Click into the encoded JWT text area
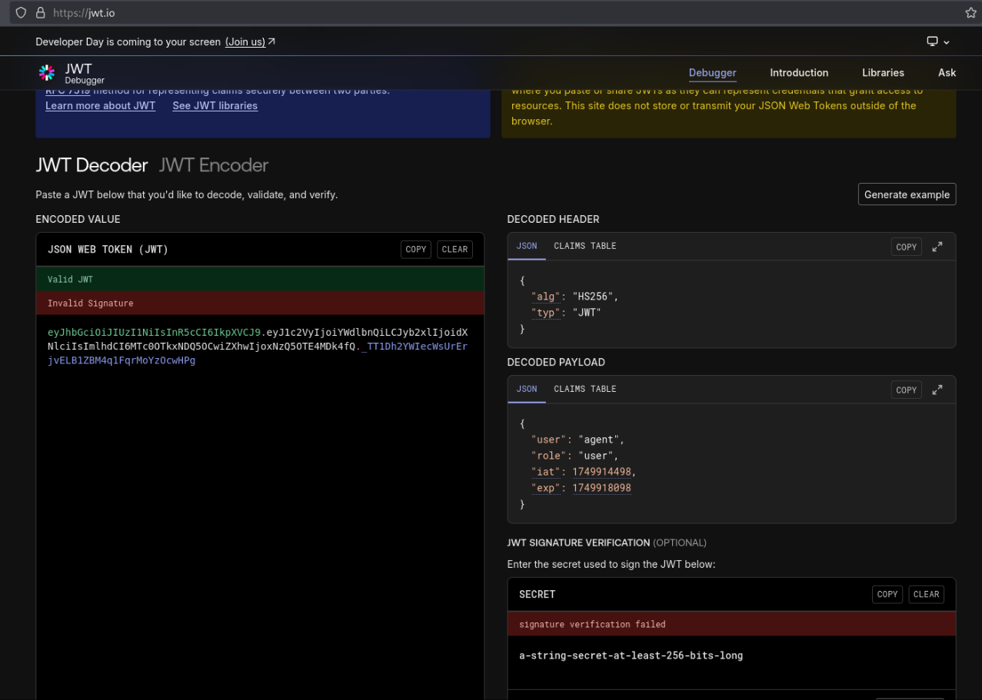 pyautogui.click(x=260, y=507)
